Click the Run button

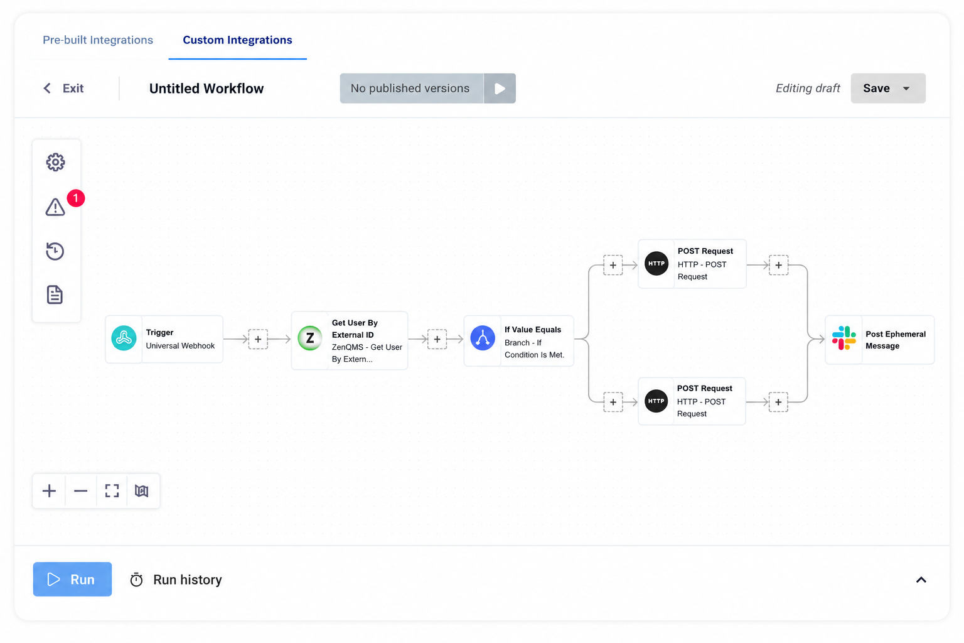tap(72, 579)
